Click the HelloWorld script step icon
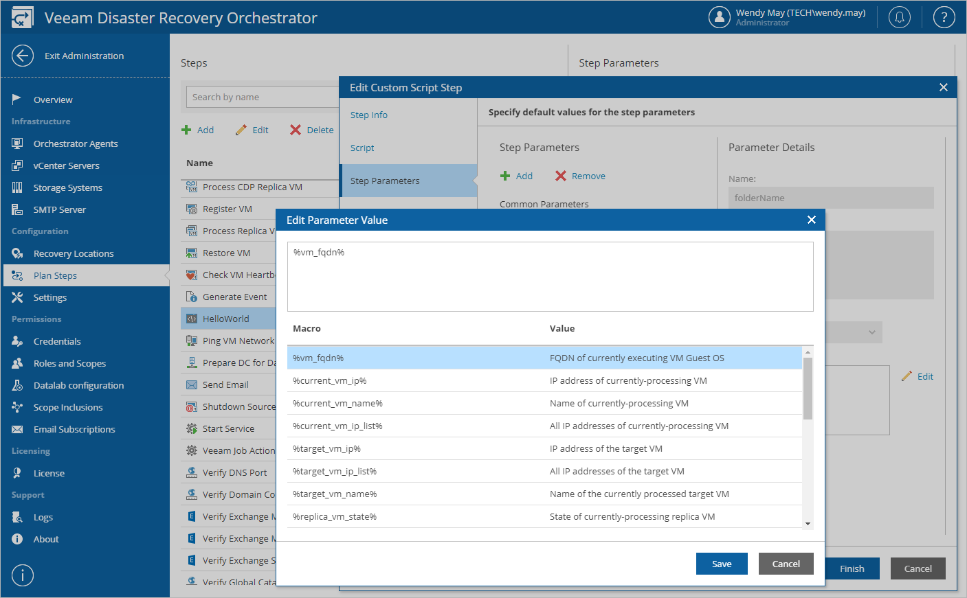Viewport: 967px width, 598px height. coord(192,319)
